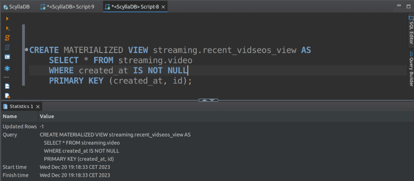Screen dimensions: 414x181
Task: Execute SQL in new tab icon
Action: (x=7, y=28)
